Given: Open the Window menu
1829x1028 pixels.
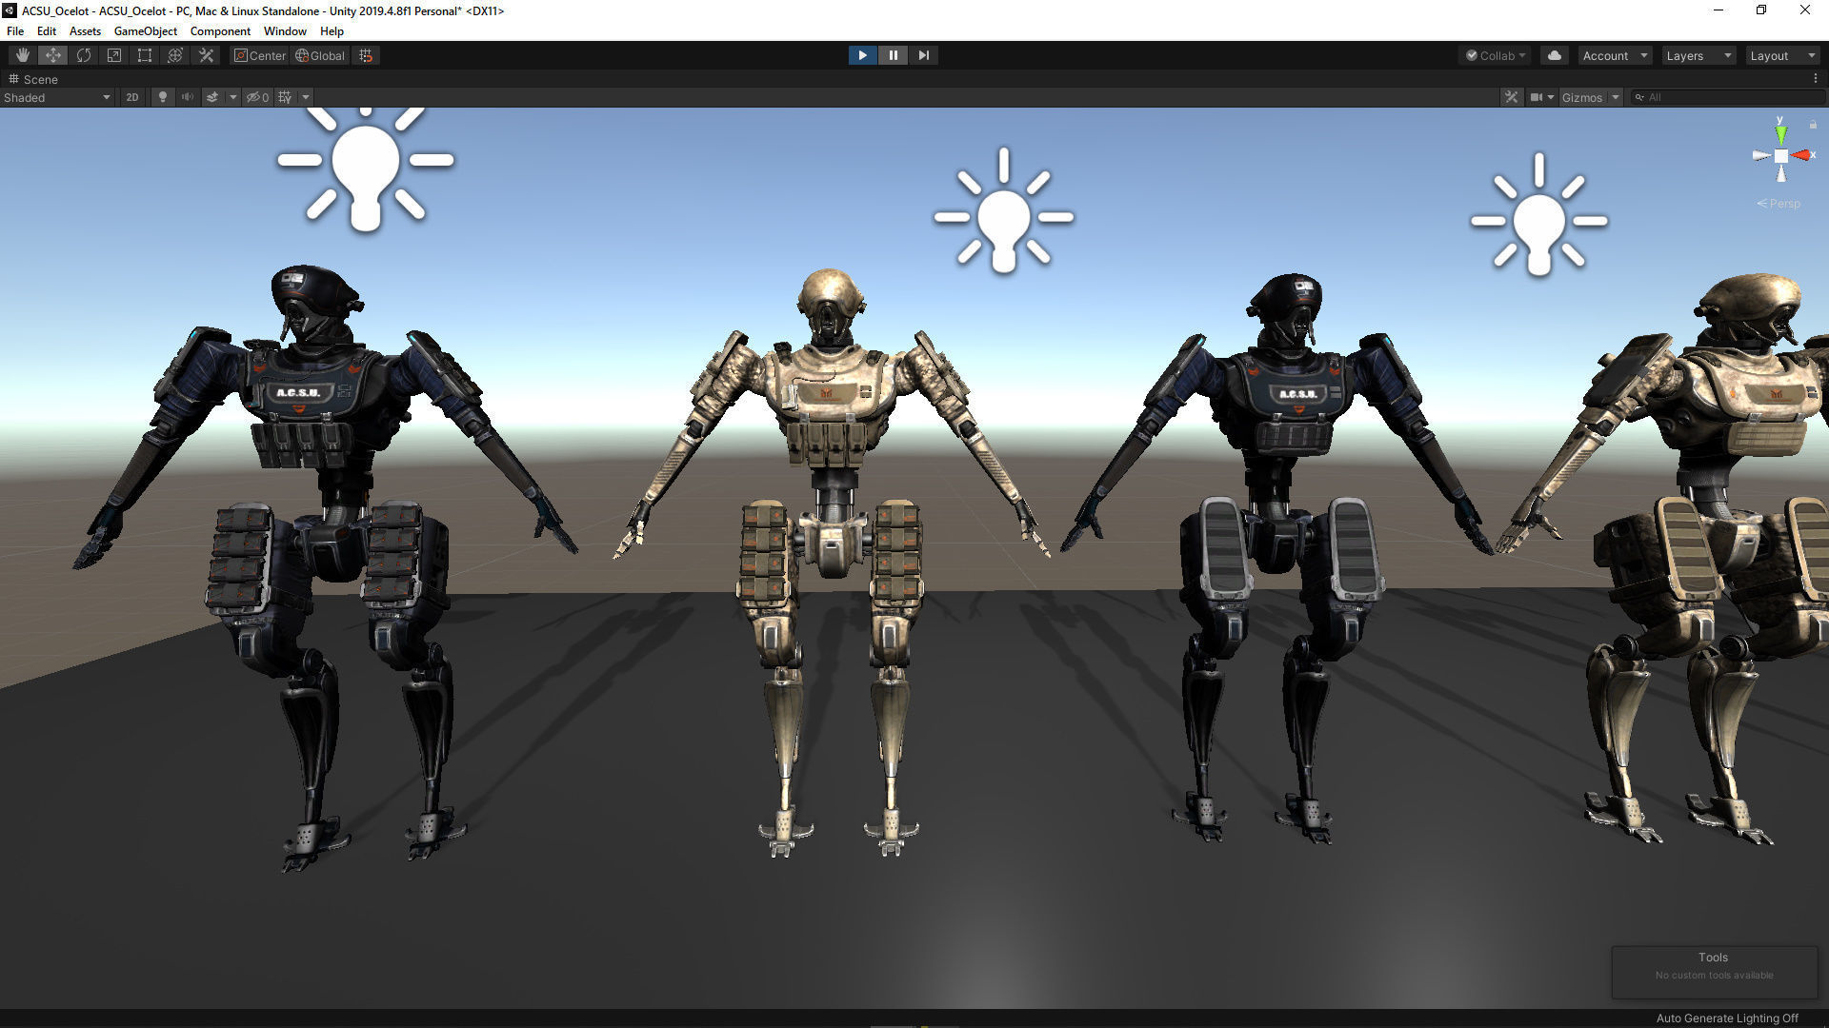Looking at the screenshot, I should click(285, 30).
